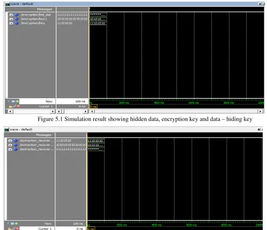The height and width of the screenshot is (230, 267).
Task: Click hid_dat waveform value box in top wave pane
Action: click(98, 15)
